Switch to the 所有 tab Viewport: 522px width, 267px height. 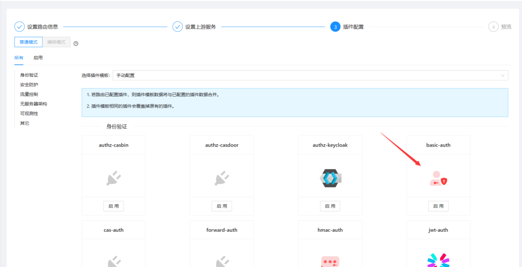(x=19, y=58)
